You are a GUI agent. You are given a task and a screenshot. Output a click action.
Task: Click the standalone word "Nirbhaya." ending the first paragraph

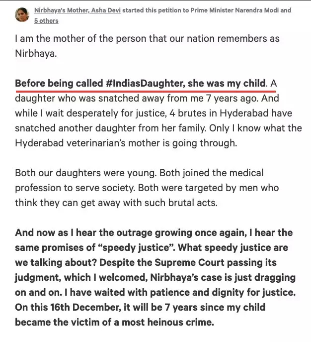[x=36, y=54]
